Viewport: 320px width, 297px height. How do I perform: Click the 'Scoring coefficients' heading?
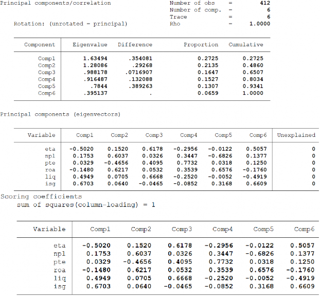click(x=41, y=197)
